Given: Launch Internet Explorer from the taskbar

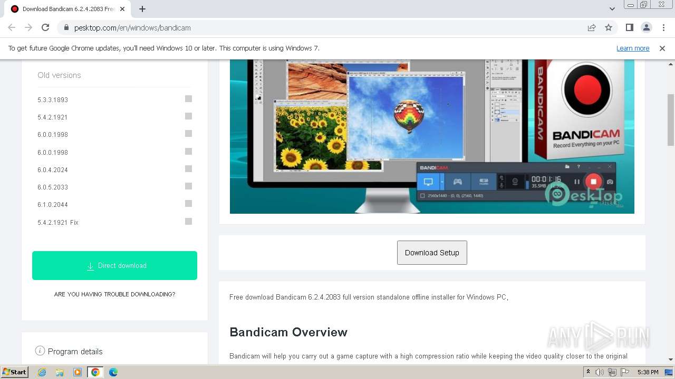Looking at the screenshot, I should (42, 372).
